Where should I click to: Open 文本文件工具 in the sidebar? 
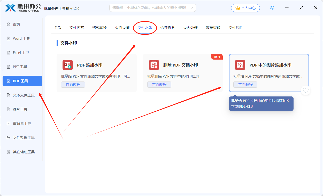pos(22,95)
